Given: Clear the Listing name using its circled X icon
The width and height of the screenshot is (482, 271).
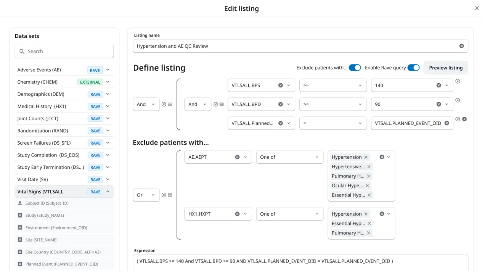Looking at the screenshot, I should point(461,46).
